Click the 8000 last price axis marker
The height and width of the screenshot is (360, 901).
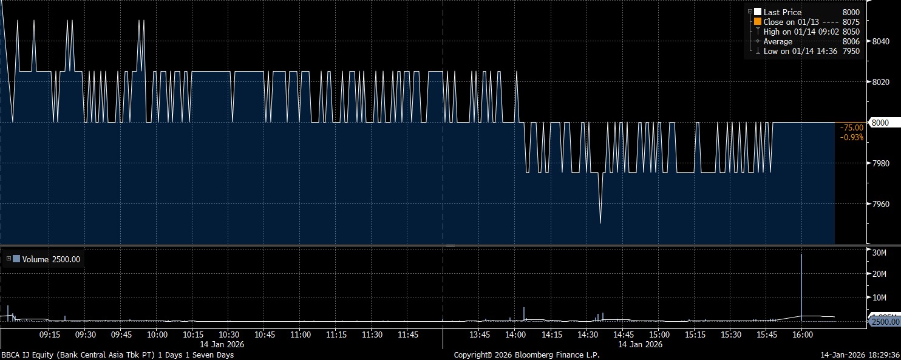[880, 122]
